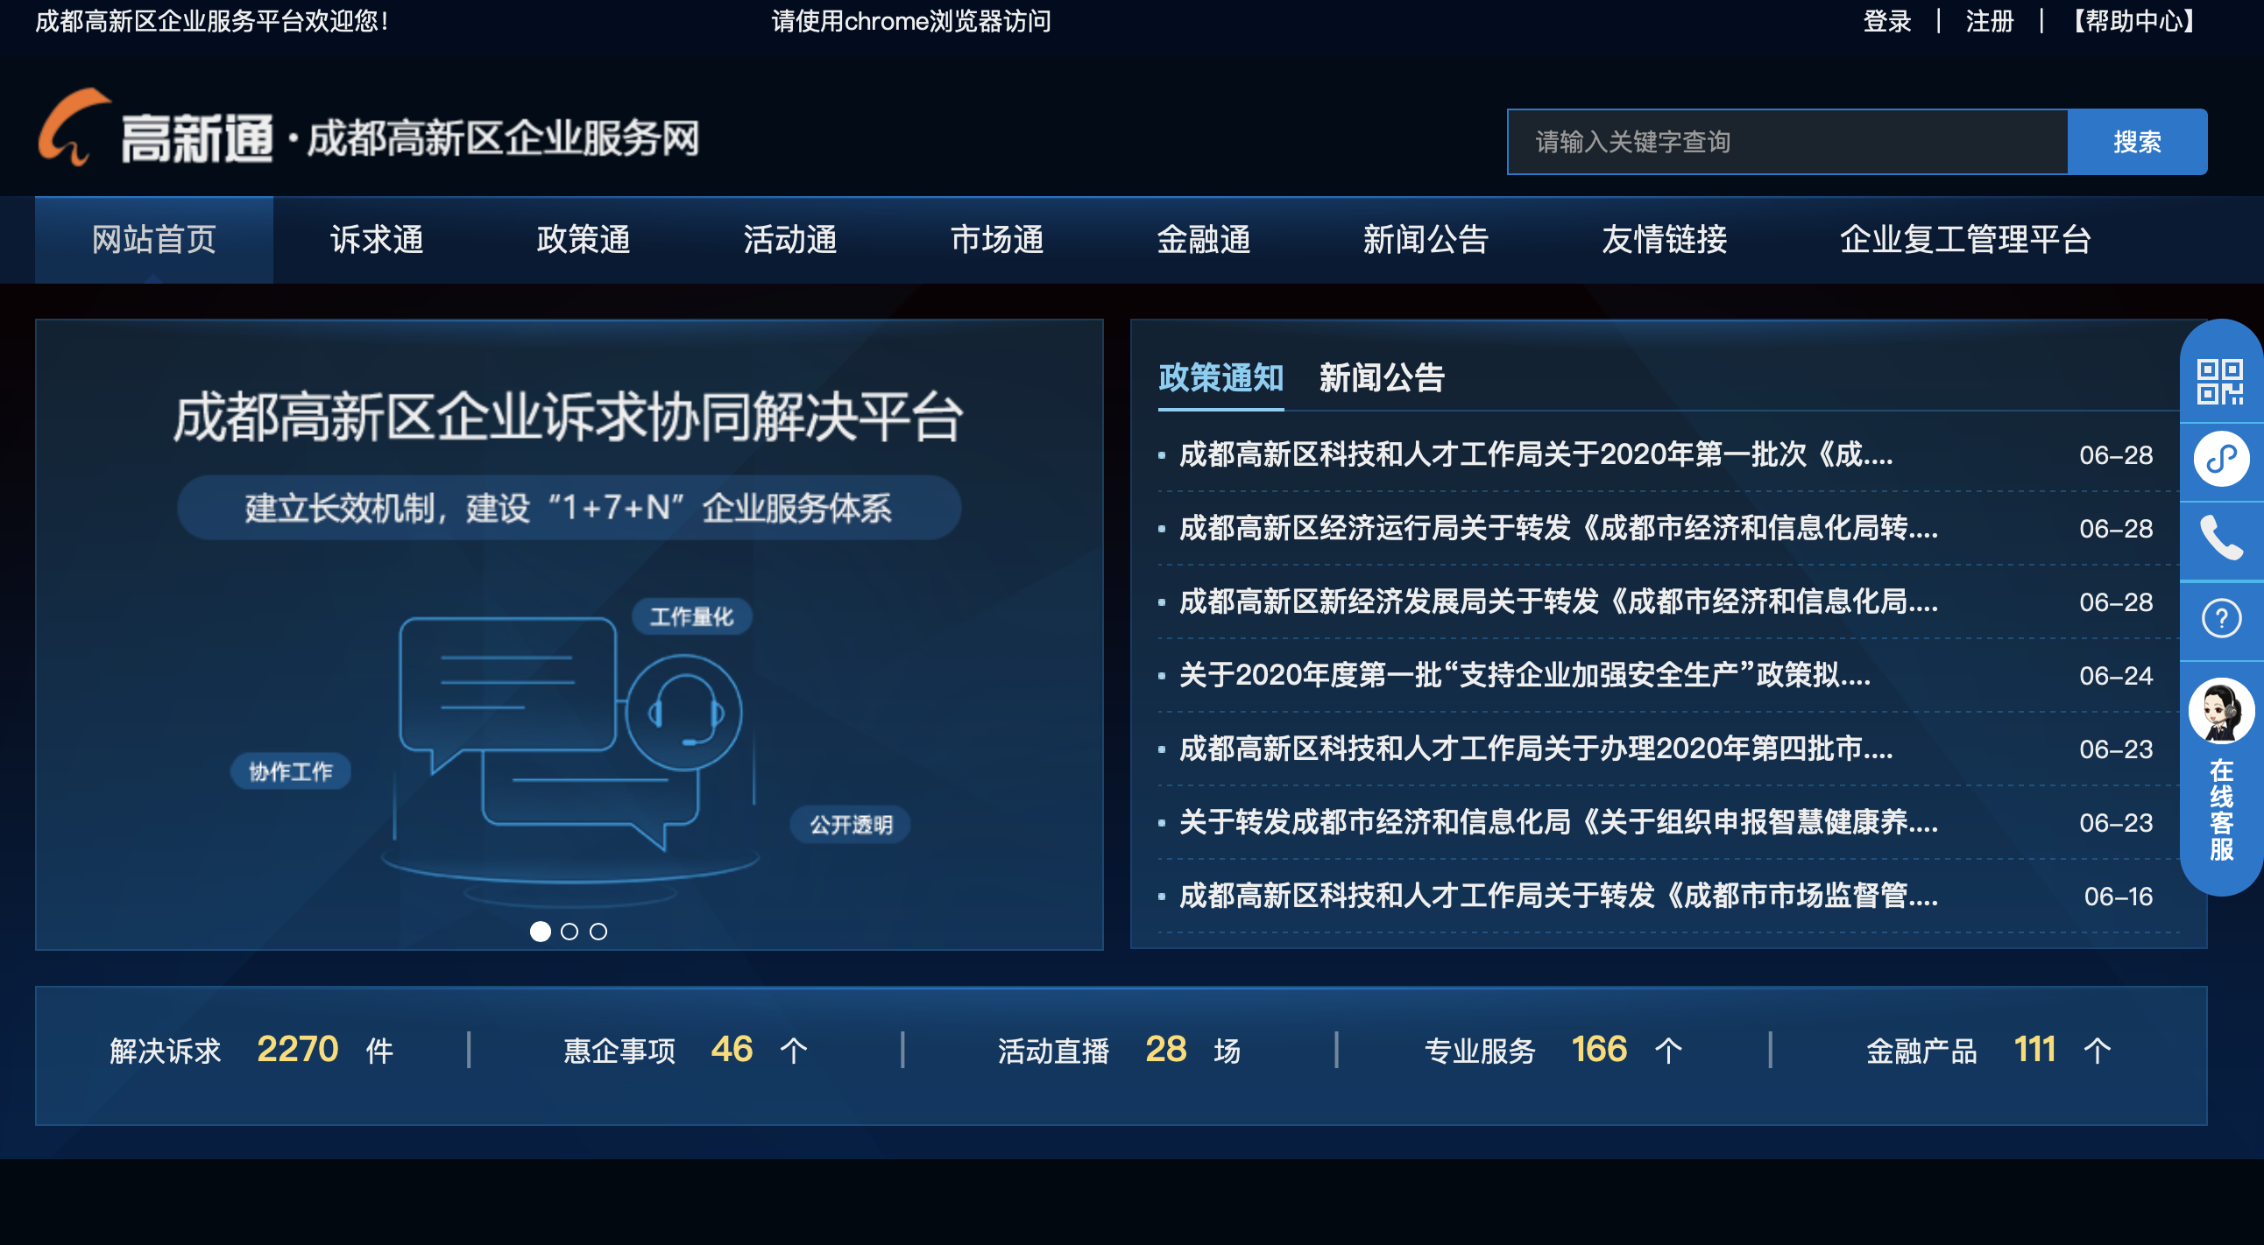The width and height of the screenshot is (2264, 1245).
Task: Switch to the third carousel slide dot
Action: click(598, 932)
